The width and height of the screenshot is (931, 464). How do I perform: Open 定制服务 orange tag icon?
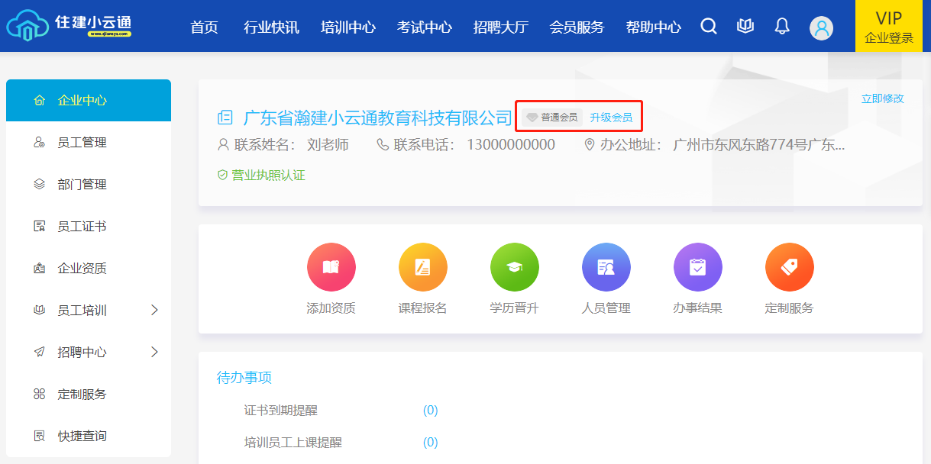[x=789, y=267]
